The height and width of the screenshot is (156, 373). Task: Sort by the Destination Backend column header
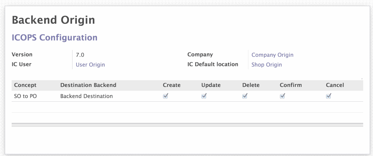88,85
